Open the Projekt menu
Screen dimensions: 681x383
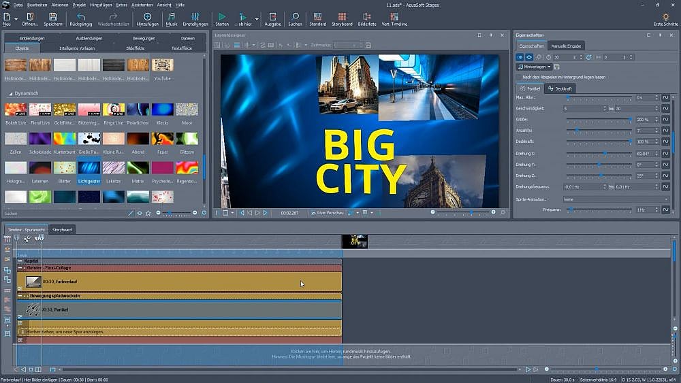pos(79,4)
